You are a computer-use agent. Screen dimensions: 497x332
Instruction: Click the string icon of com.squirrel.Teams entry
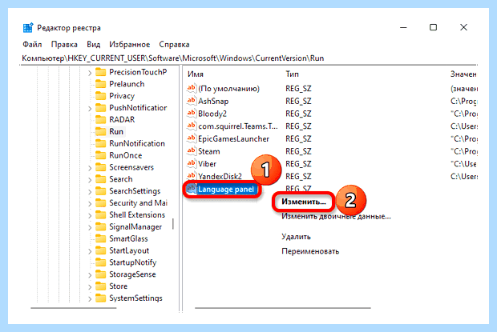[191, 126]
